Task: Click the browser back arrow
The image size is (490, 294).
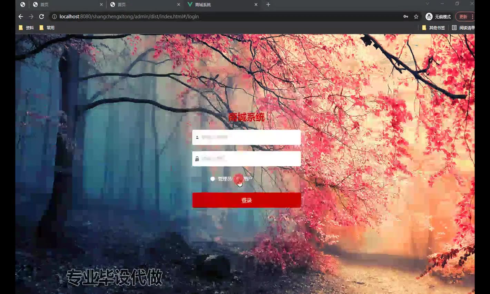Action: 21,17
